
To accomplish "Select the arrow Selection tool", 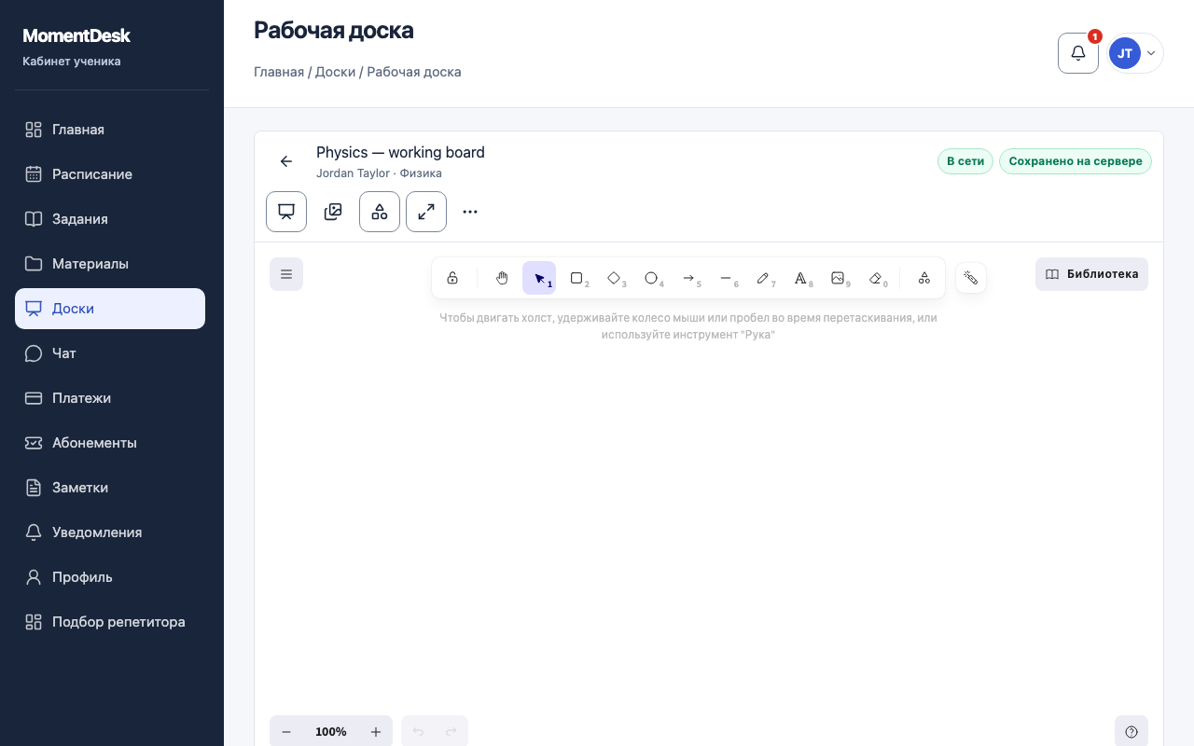I will [539, 278].
